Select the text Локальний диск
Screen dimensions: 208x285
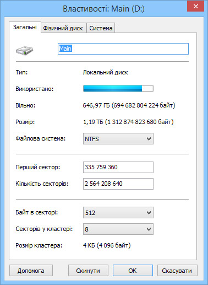[x=105, y=72]
